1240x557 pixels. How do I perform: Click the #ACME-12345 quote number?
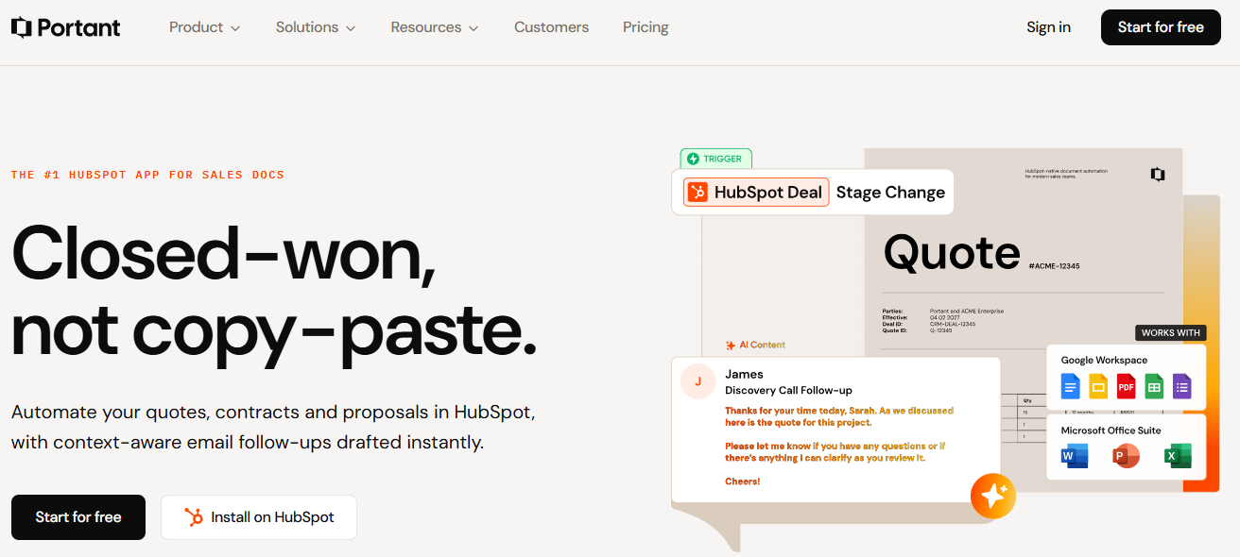click(1054, 266)
